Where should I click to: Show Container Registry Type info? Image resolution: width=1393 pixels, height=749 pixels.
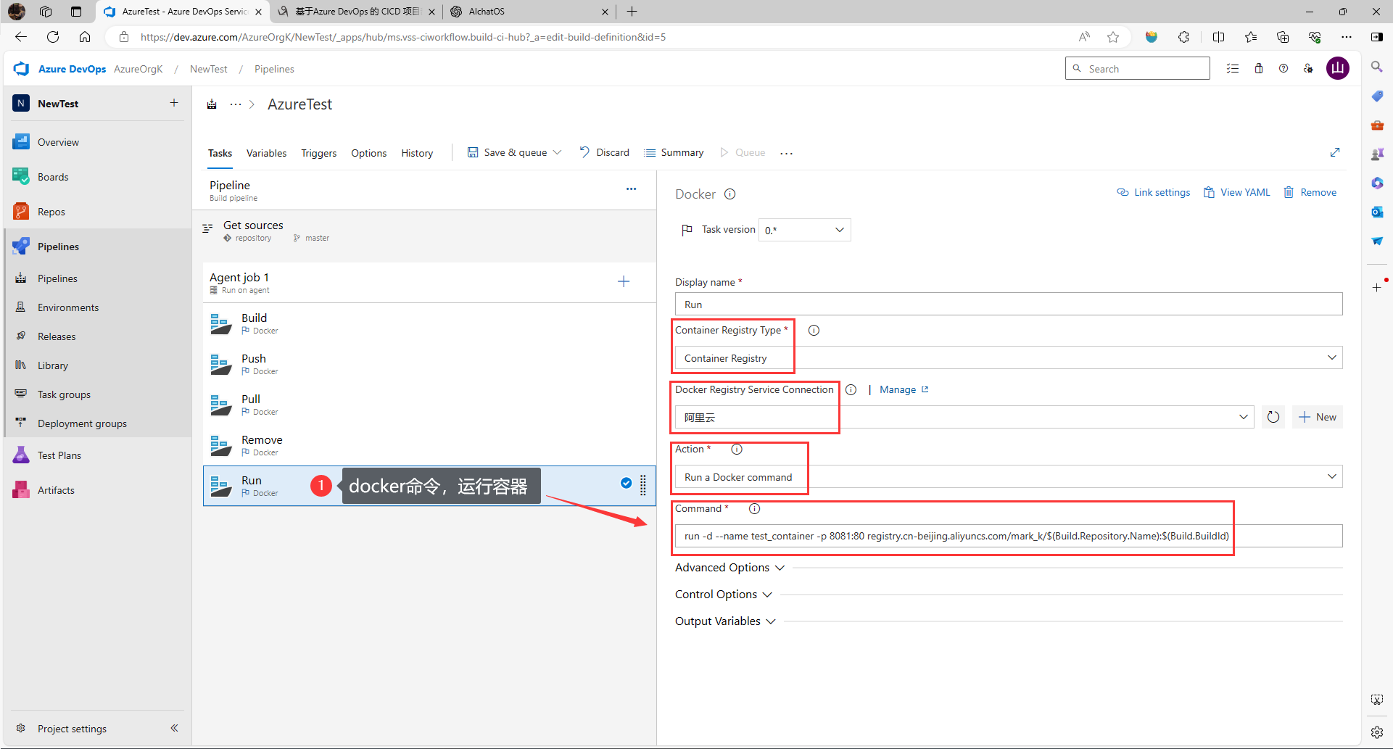[814, 331]
